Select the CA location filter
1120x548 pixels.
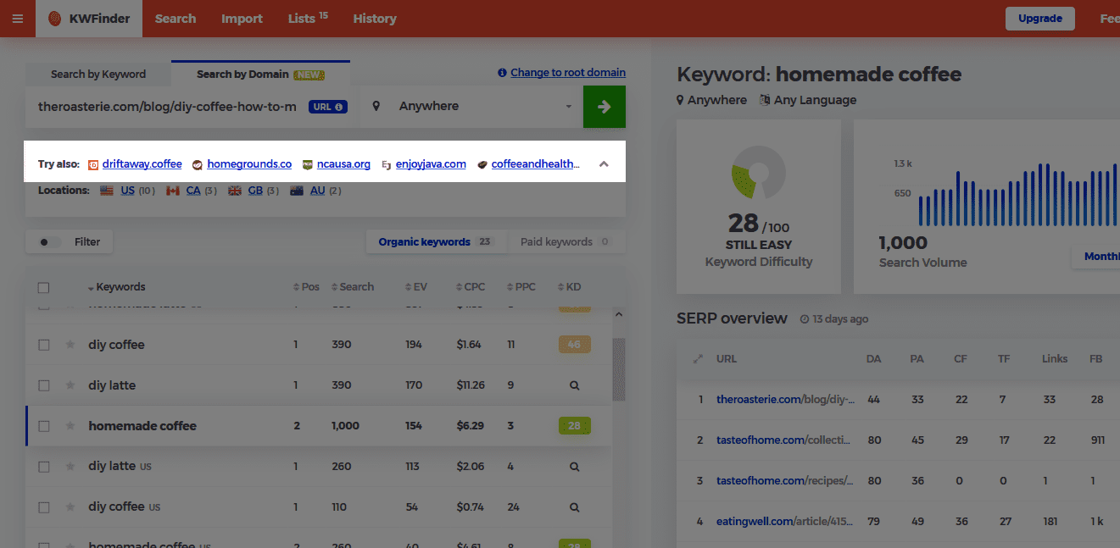pos(192,191)
